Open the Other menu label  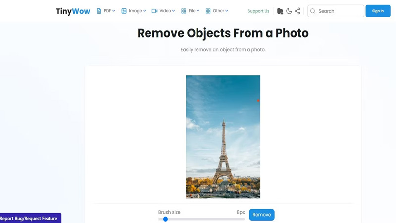pyautogui.click(x=218, y=11)
